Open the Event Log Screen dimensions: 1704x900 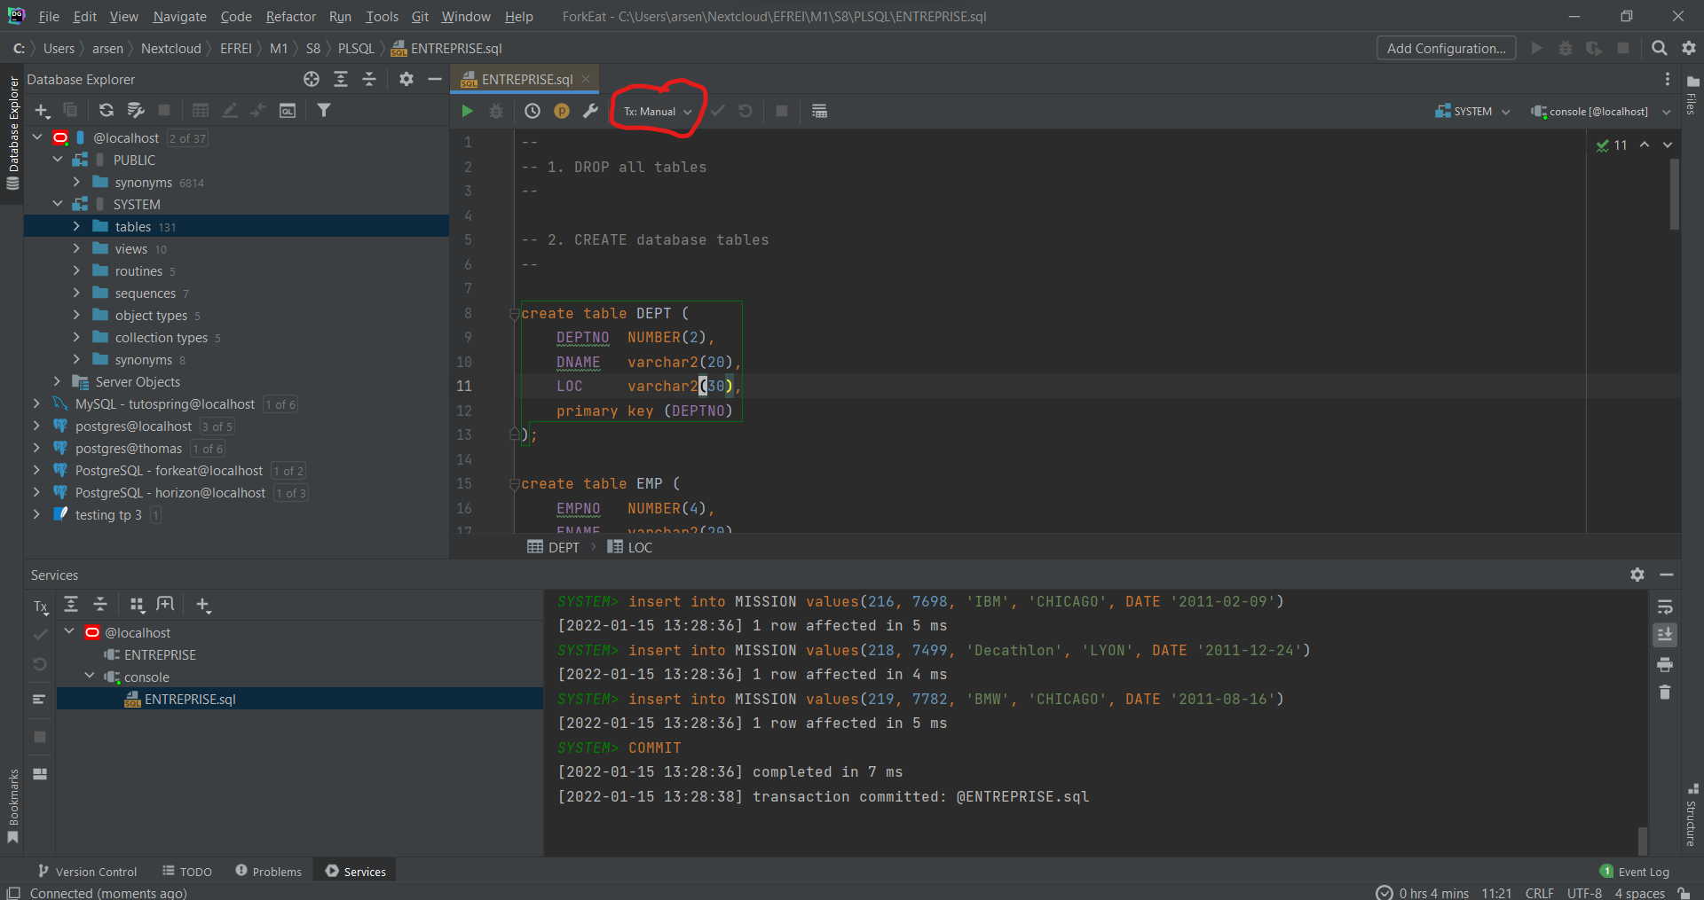tap(1635, 872)
